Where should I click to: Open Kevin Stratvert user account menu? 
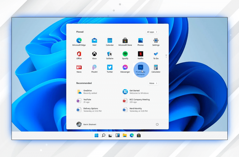(86, 124)
